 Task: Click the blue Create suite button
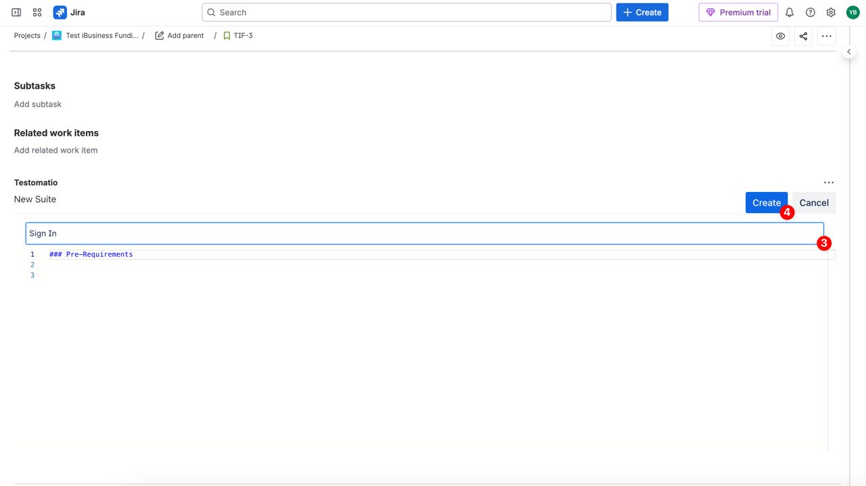tap(766, 203)
